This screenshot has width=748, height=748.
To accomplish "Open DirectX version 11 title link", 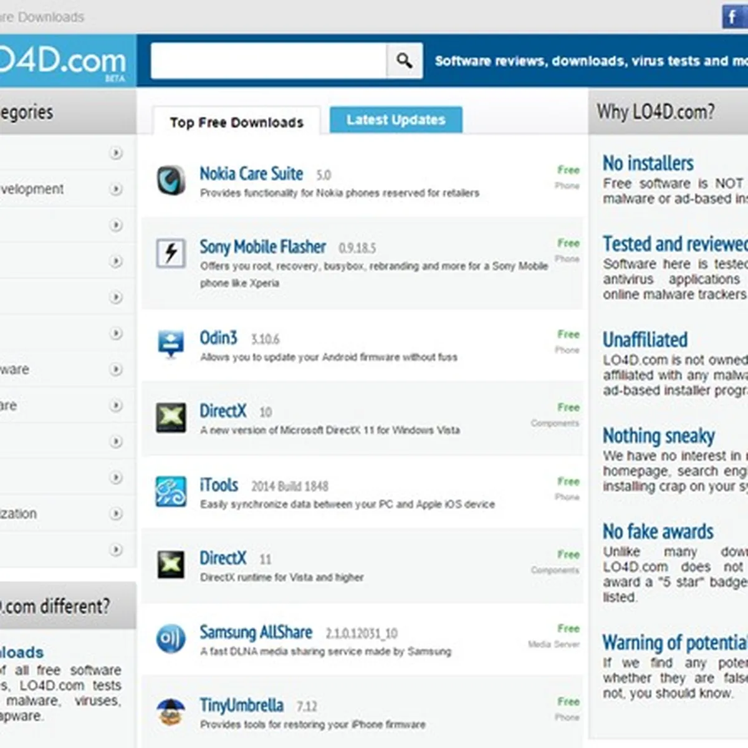I will point(223,558).
